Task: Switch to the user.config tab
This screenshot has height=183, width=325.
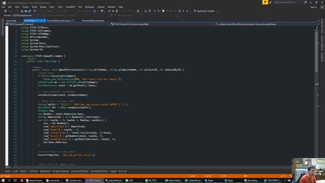Action: point(11,20)
